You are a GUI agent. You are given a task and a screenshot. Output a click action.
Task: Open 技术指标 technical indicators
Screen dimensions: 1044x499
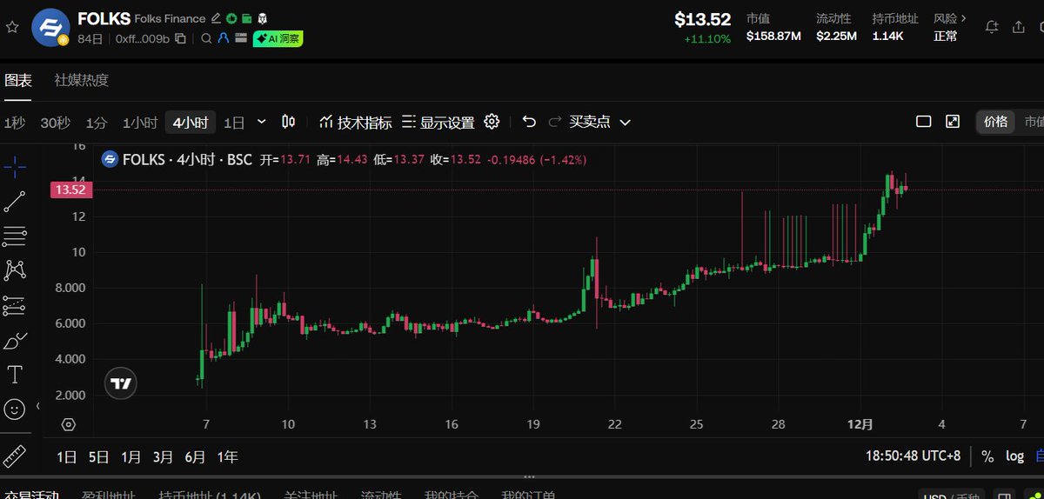pyautogui.click(x=356, y=123)
